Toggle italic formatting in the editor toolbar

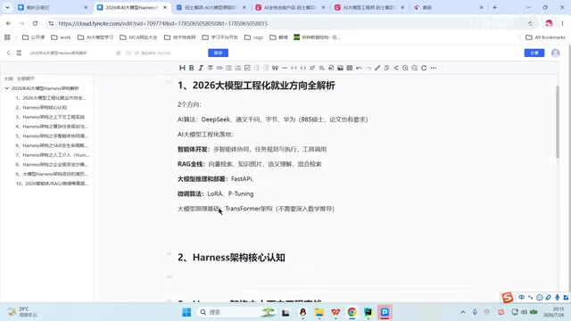click(201, 68)
